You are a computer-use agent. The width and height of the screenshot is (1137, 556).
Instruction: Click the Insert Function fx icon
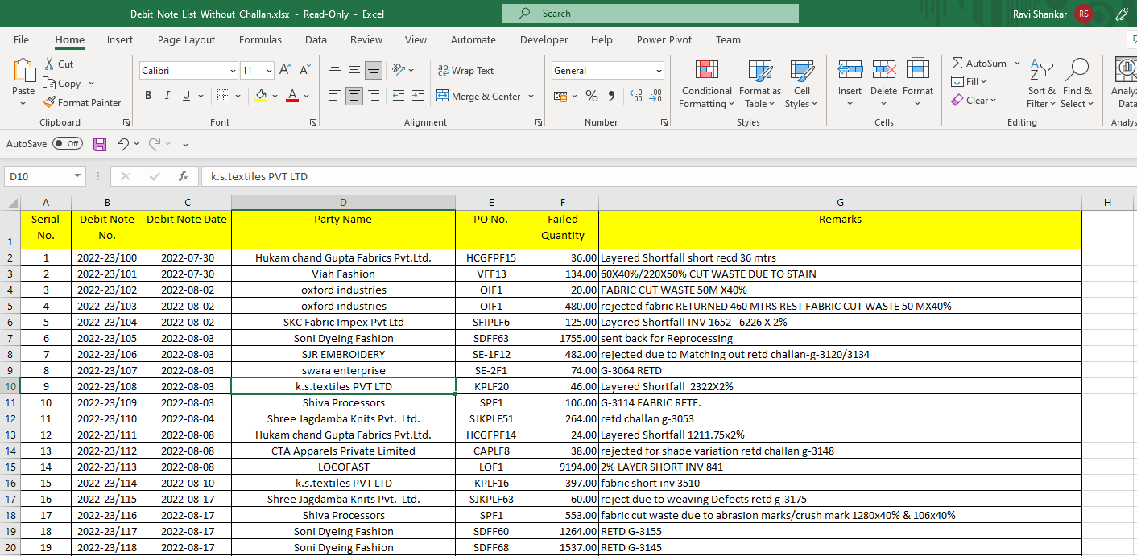184,176
